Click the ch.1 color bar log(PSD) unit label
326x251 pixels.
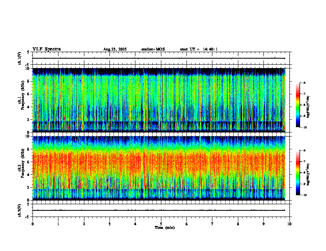(308, 107)
